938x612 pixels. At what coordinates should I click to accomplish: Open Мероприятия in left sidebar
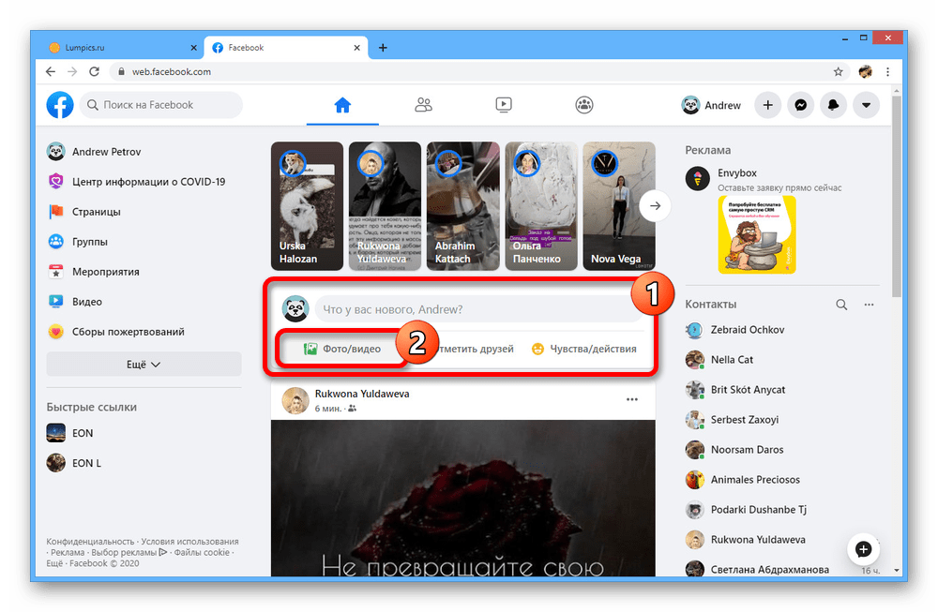[x=105, y=272]
